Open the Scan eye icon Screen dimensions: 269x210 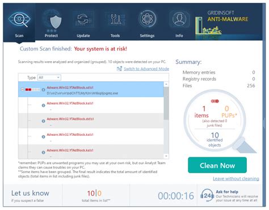click(19, 19)
